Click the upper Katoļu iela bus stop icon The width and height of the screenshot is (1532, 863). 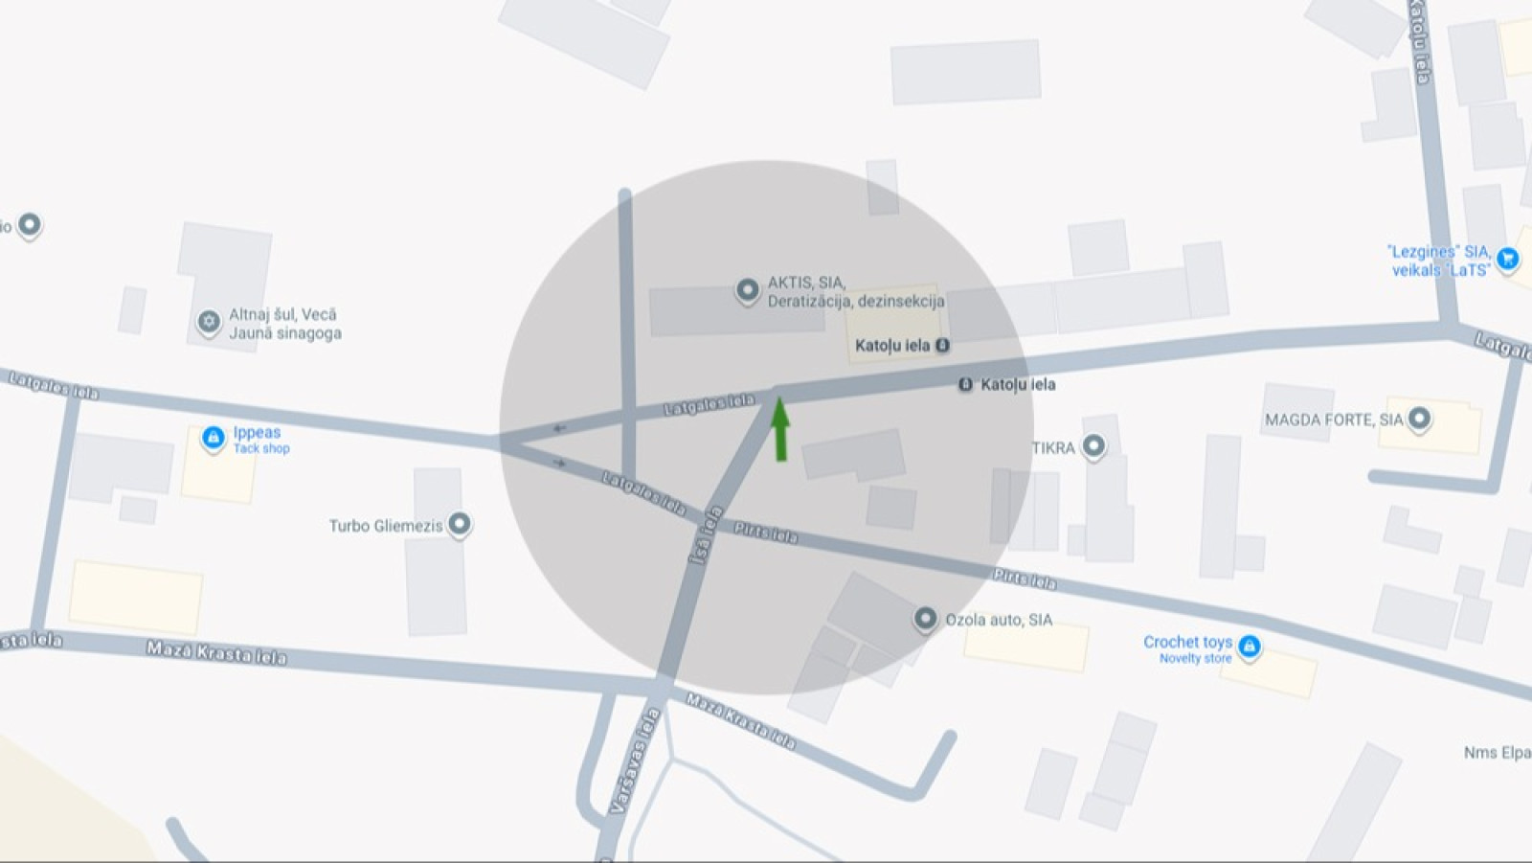tap(942, 345)
